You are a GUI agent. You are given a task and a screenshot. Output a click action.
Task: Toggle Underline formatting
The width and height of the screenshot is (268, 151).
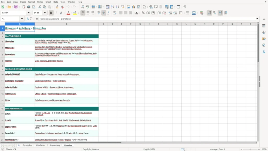[61, 13]
